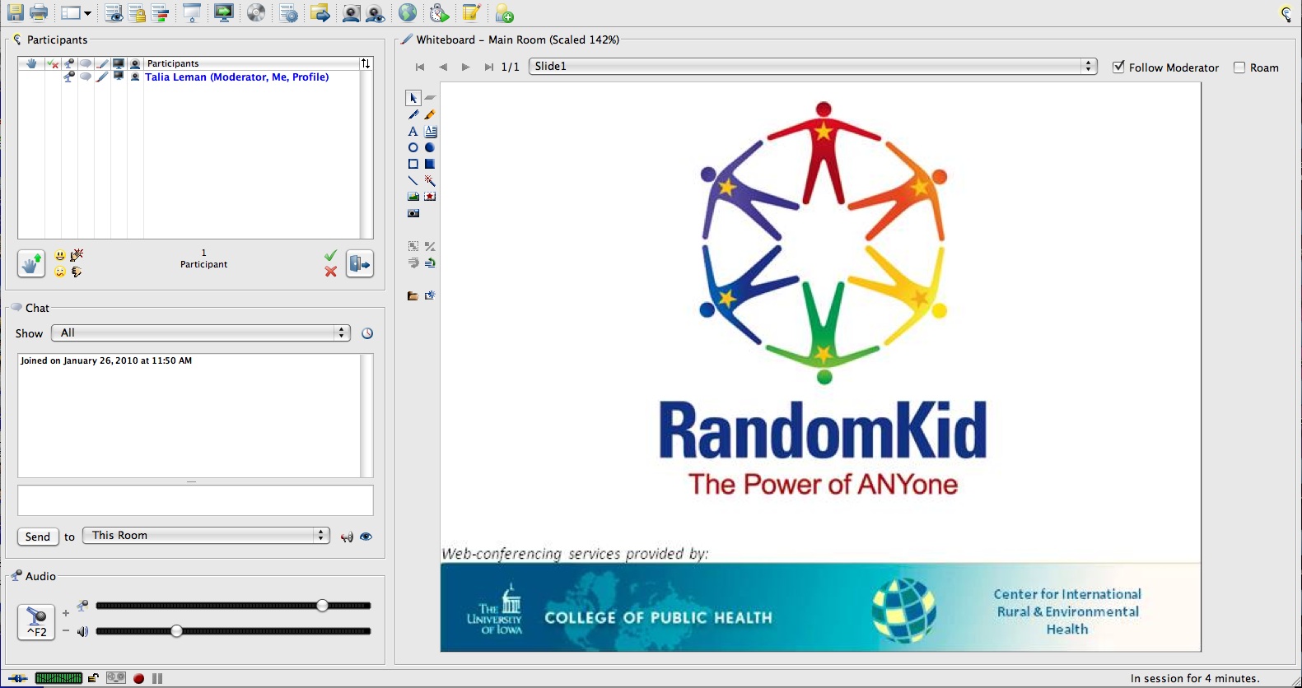Image resolution: width=1302 pixels, height=688 pixels.
Task: Select the whiteboard pointer selection tool
Action: coord(413,98)
